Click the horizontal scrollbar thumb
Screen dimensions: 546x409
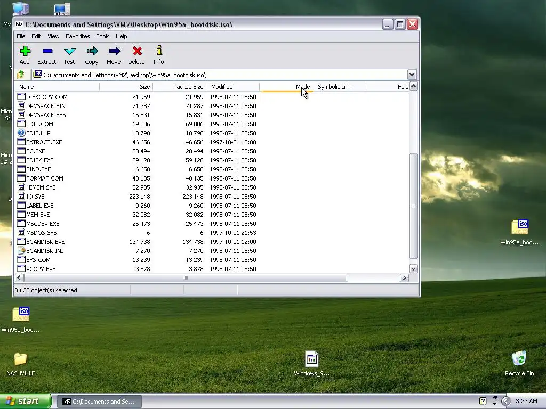coord(186,277)
